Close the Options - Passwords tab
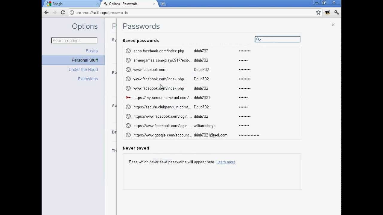The height and width of the screenshot is (215, 383). 154,4
